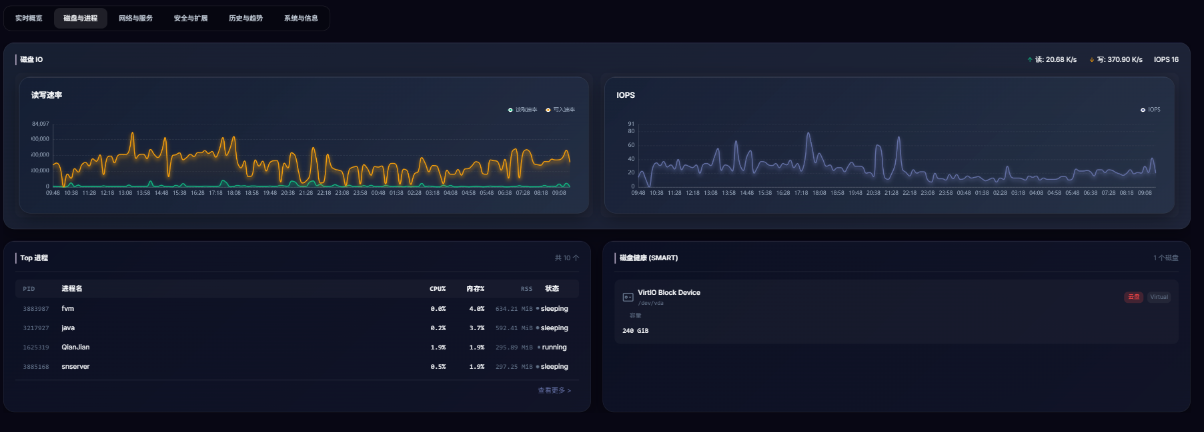
Task: Toggle the 写入速率 legend series
Action: point(560,110)
